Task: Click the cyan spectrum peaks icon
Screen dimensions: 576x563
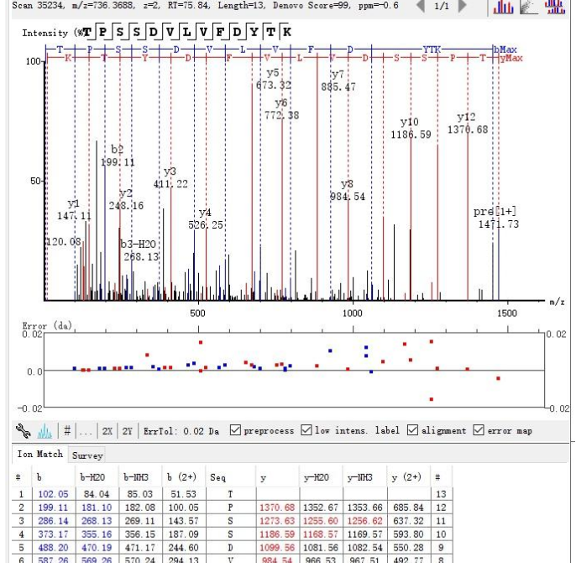Action: pyautogui.click(x=45, y=431)
